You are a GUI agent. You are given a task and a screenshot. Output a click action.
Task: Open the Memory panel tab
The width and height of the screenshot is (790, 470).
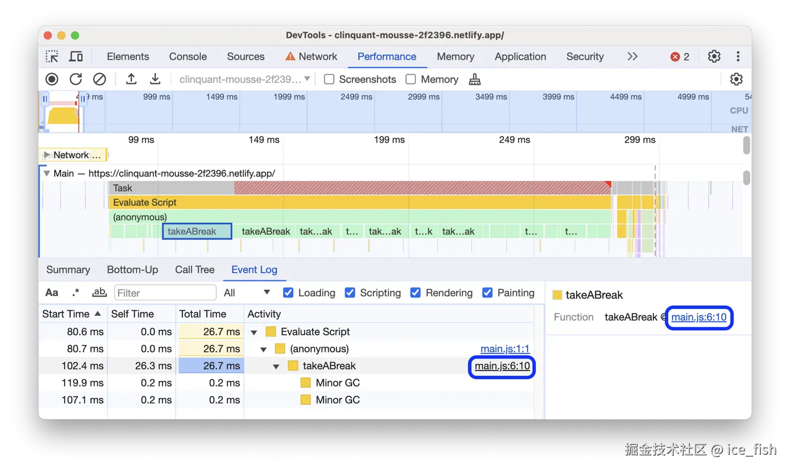(455, 56)
